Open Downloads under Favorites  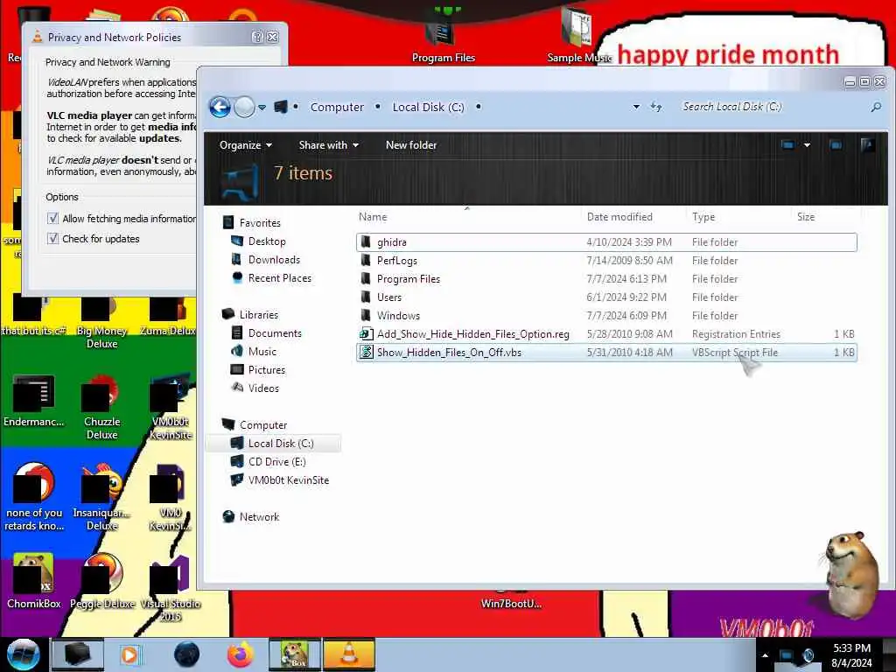274,259
